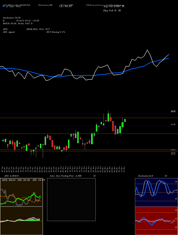Click the blue 12-day SMA legend square
Viewport: 178px width, 235px height.
(4, 6)
